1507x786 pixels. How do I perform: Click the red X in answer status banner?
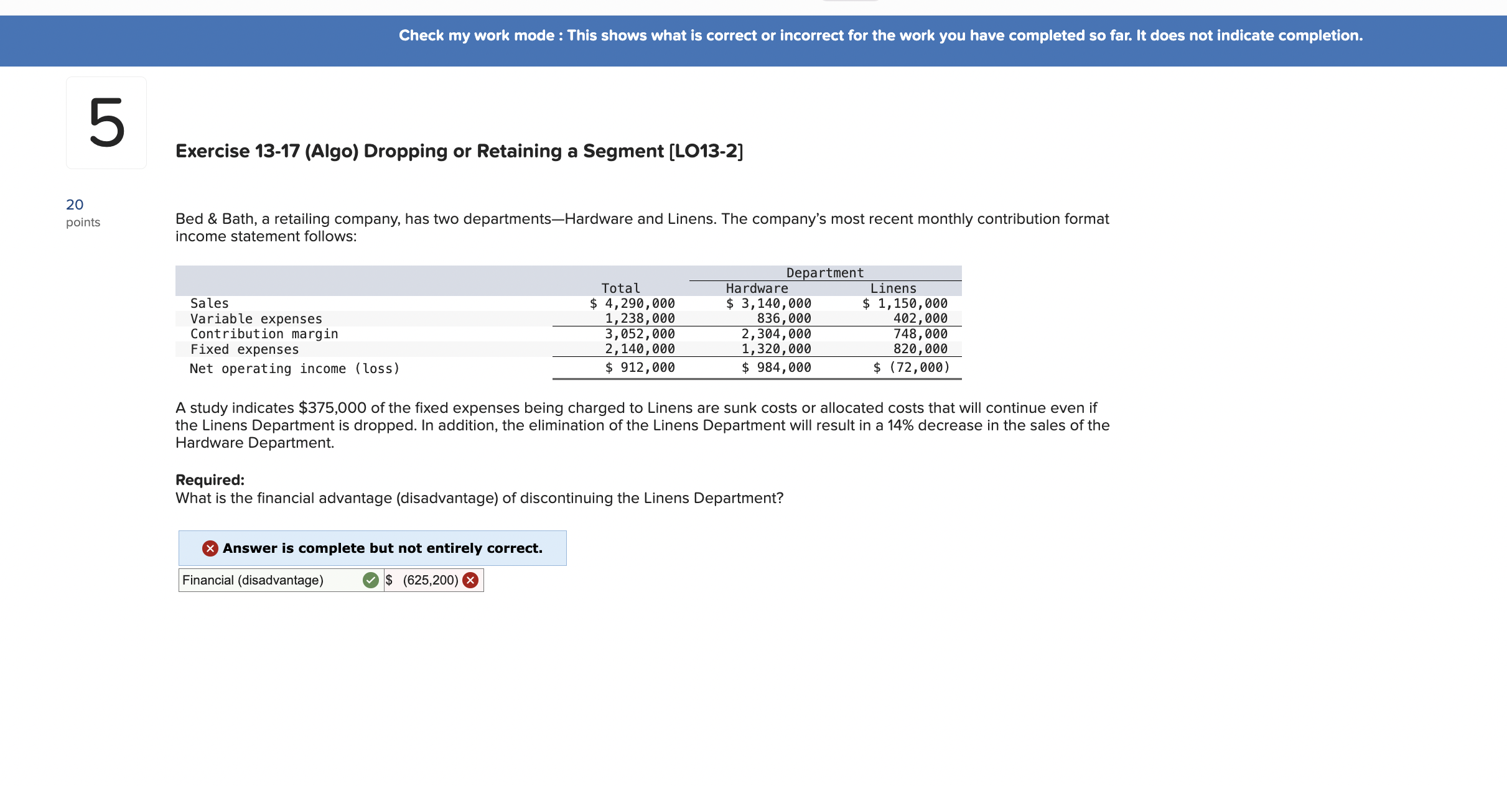pyautogui.click(x=210, y=548)
